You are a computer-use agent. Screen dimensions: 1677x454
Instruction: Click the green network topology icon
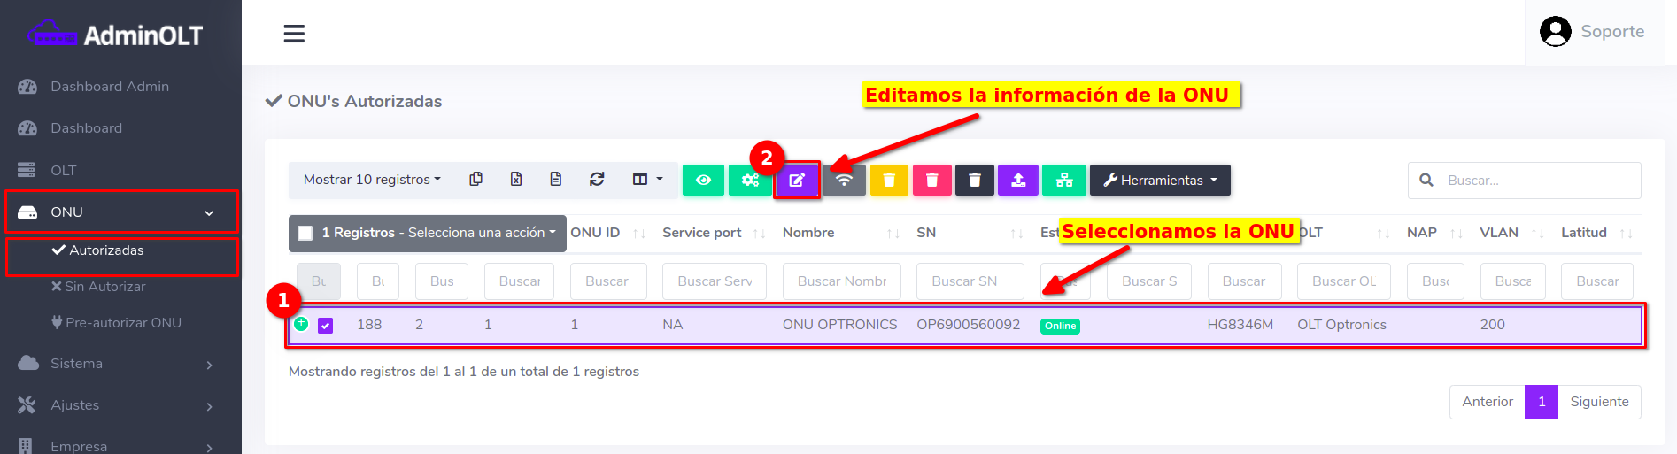point(1064,181)
